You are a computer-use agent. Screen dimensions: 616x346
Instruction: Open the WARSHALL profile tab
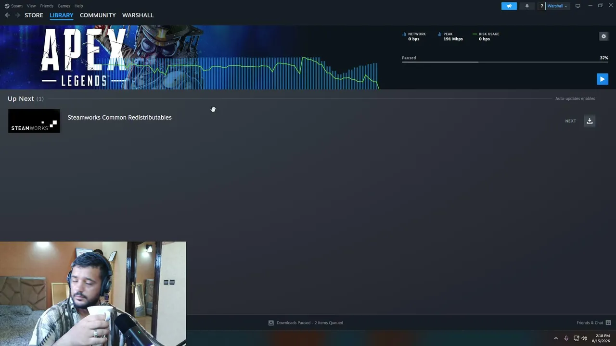[x=138, y=15]
